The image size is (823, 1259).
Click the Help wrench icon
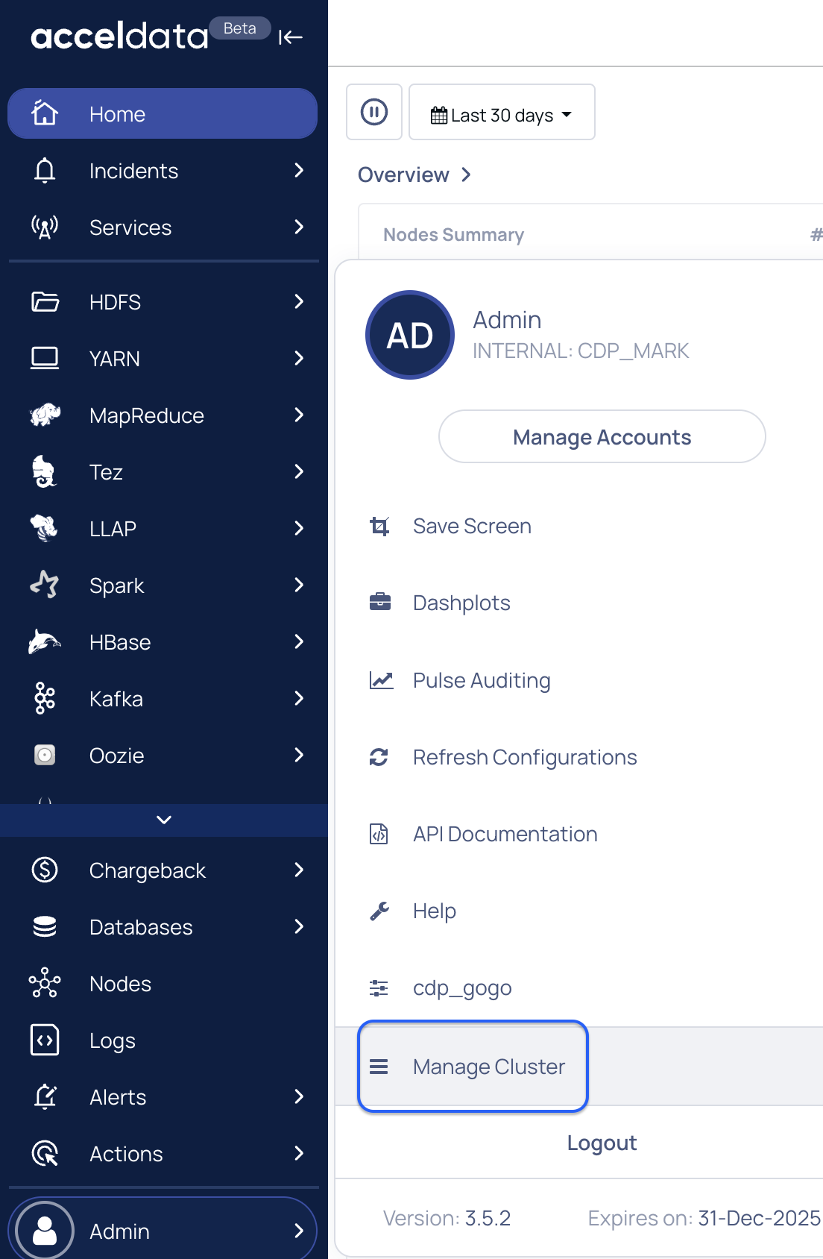coord(379,911)
